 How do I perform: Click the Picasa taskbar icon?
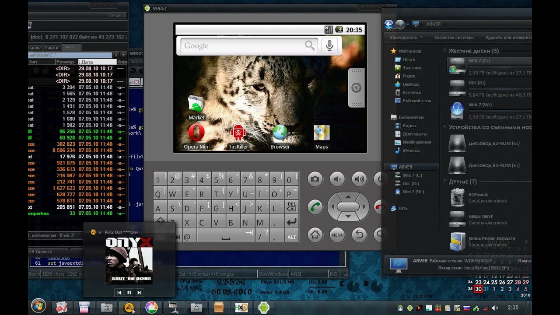coord(151,308)
